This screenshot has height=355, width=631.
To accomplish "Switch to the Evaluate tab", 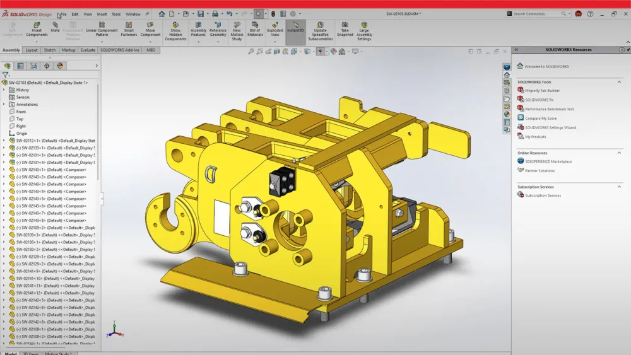I will [88, 50].
